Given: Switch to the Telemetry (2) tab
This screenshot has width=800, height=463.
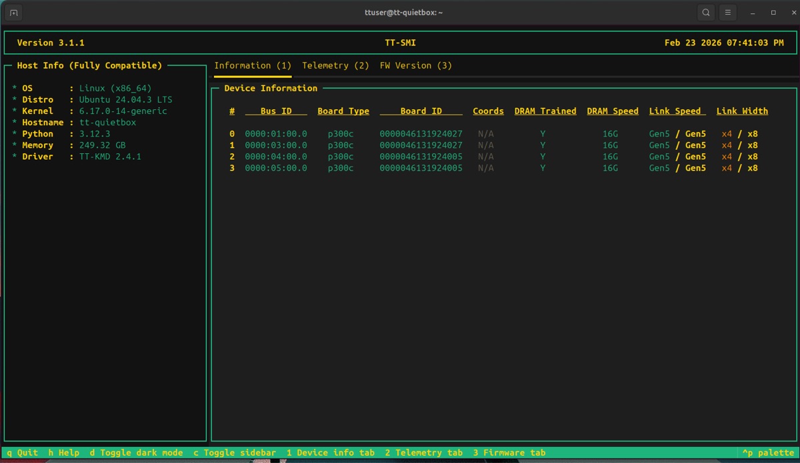Looking at the screenshot, I should (335, 65).
